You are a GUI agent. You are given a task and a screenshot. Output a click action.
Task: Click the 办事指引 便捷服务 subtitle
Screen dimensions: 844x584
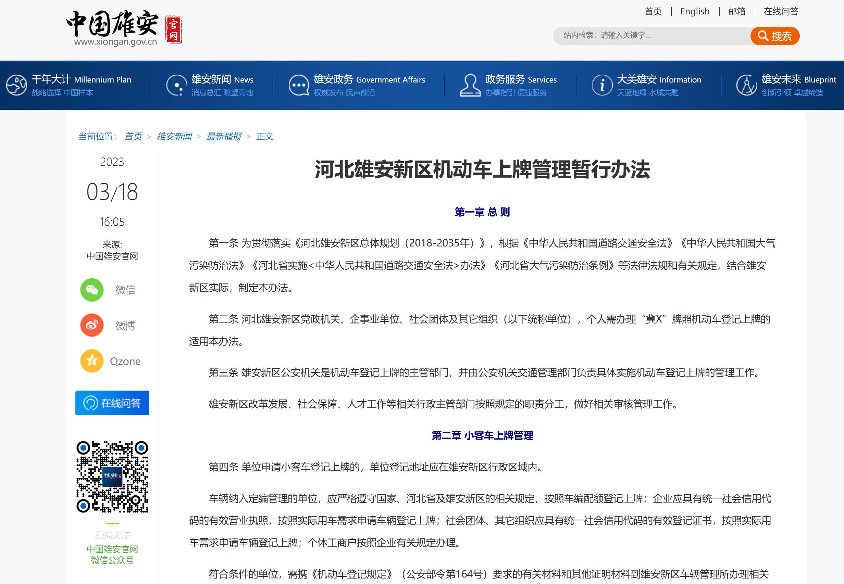click(516, 92)
